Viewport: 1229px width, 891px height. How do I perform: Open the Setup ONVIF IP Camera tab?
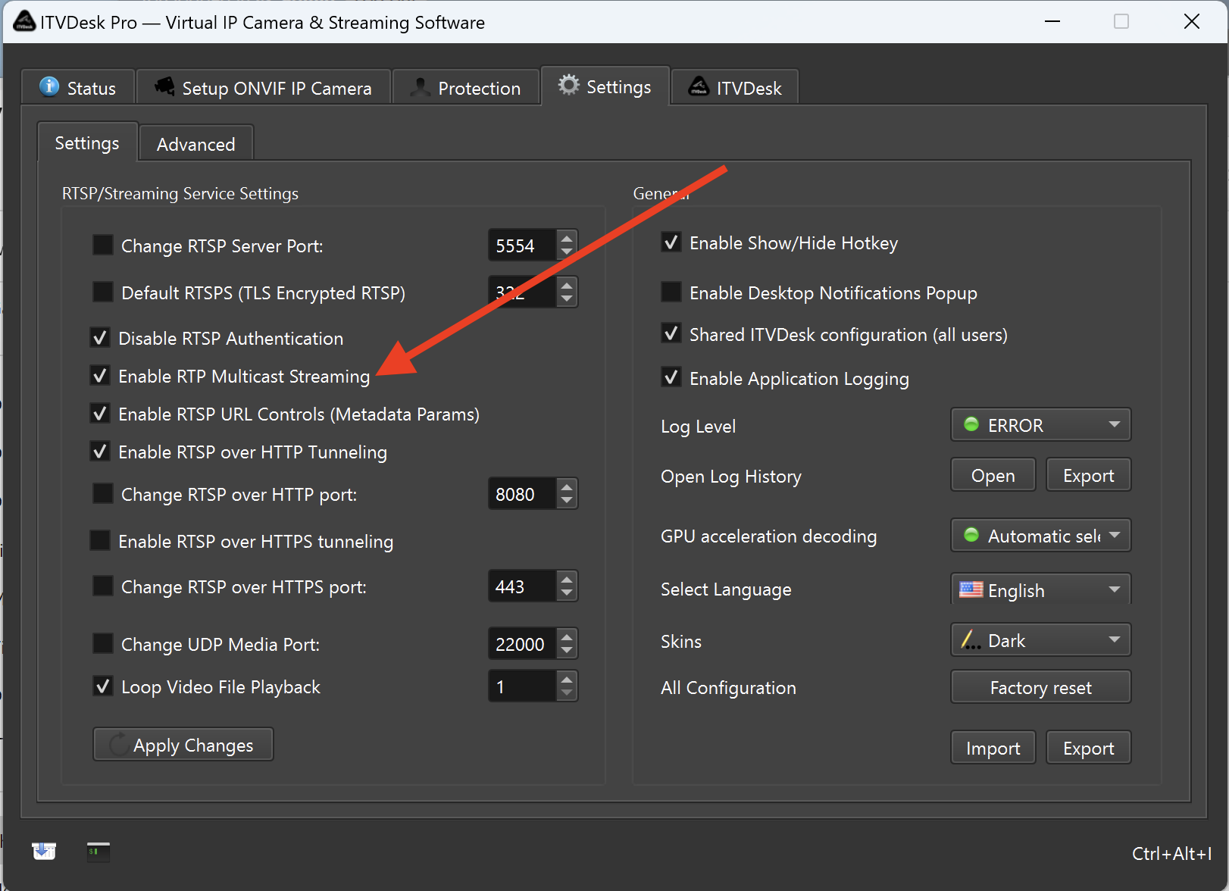point(264,88)
